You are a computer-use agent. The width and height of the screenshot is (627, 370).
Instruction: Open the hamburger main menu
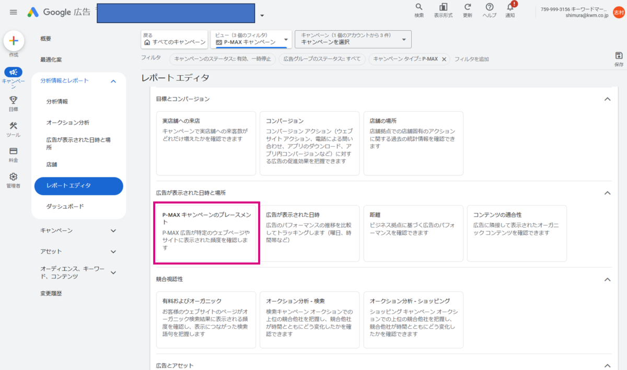point(14,12)
